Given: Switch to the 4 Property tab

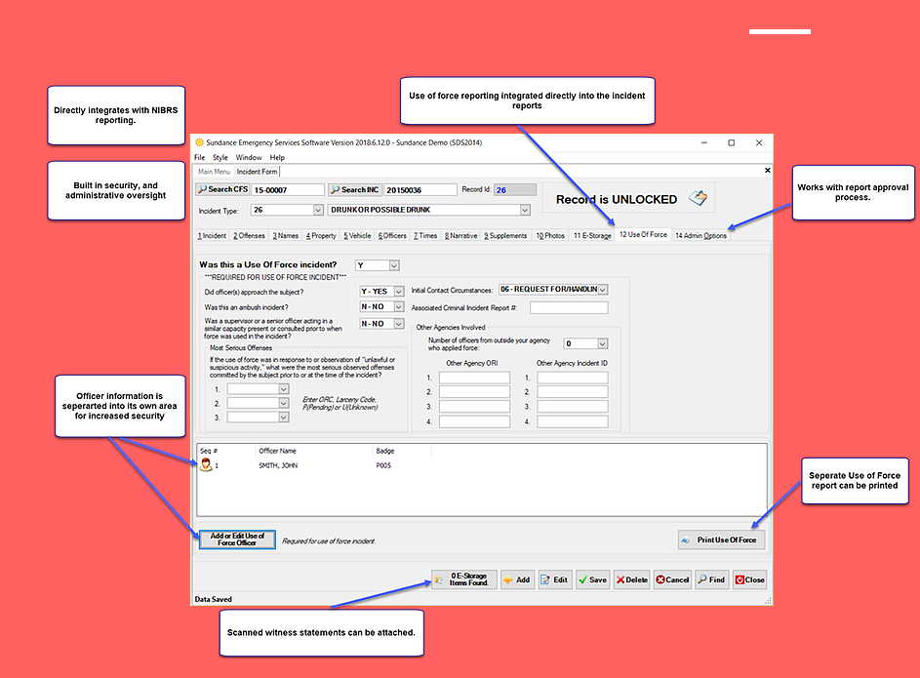Looking at the screenshot, I should click(x=321, y=236).
